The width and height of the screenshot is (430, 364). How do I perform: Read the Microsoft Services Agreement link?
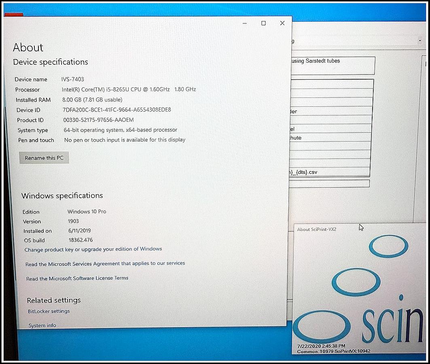(x=105, y=264)
